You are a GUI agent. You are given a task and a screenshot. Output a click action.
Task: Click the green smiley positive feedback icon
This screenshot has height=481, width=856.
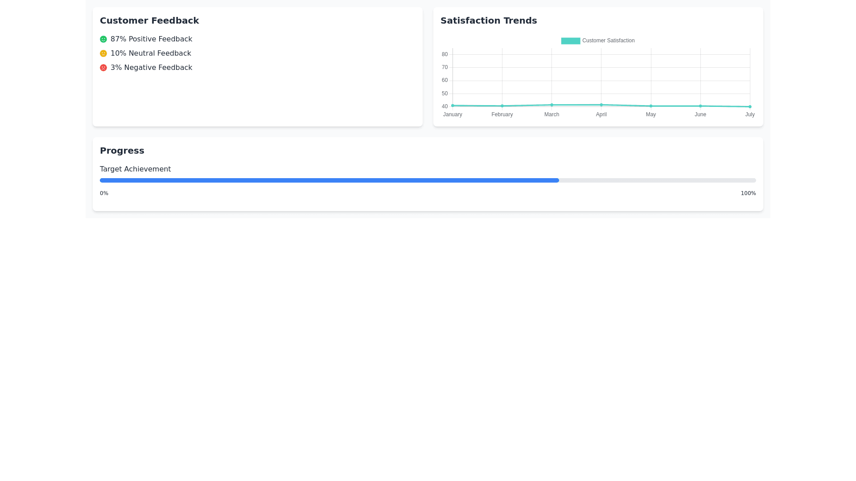(x=103, y=39)
